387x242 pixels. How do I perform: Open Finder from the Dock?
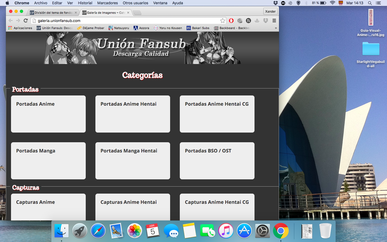click(x=62, y=231)
